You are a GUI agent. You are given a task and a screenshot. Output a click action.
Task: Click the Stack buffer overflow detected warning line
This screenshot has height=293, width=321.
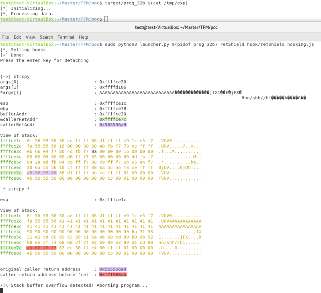click(74, 285)
